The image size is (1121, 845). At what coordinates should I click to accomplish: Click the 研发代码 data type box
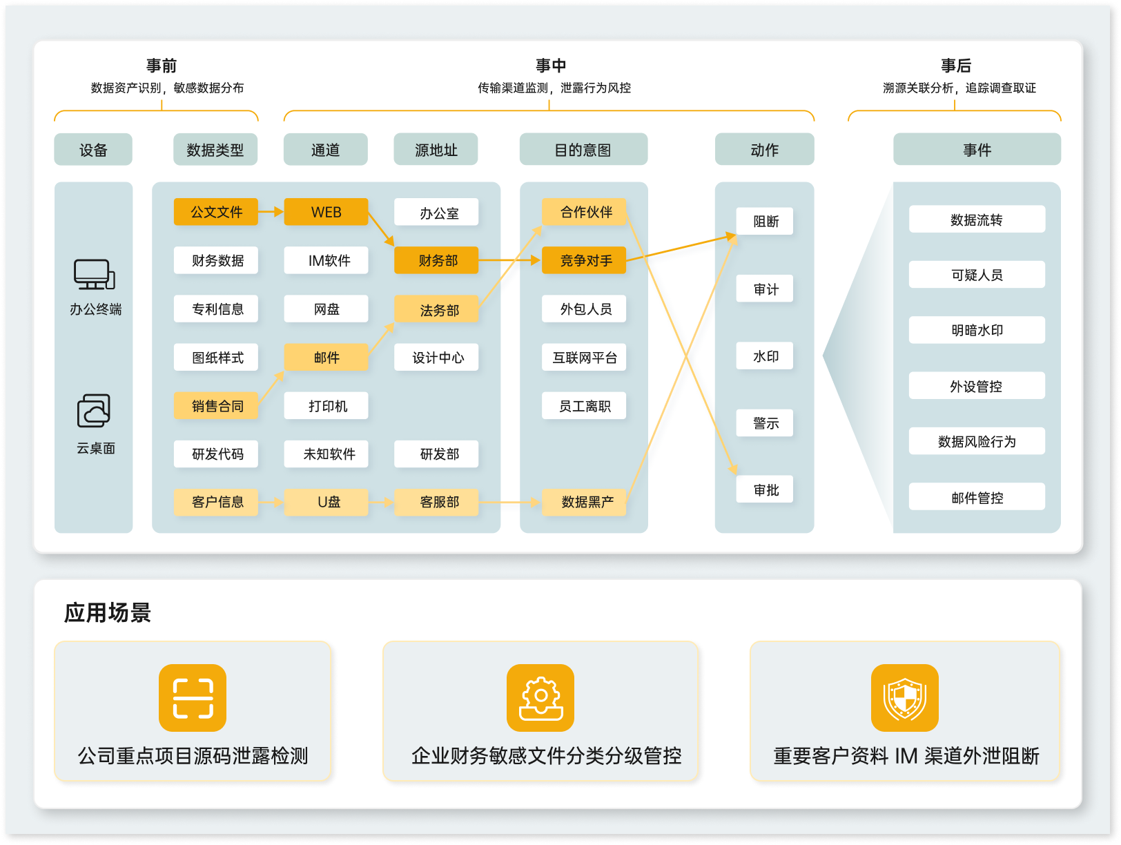pyautogui.click(x=216, y=454)
